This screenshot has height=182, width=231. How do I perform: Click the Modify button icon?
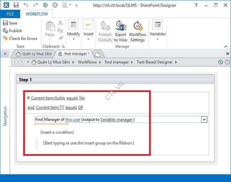pyautogui.click(x=73, y=26)
